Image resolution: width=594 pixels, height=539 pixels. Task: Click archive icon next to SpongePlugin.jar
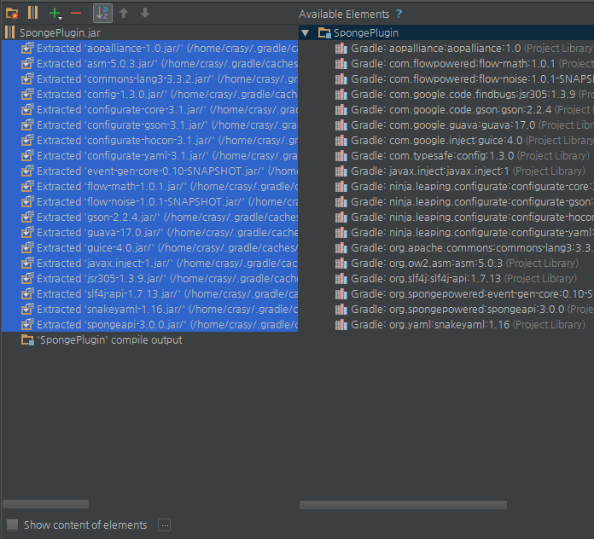point(10,32)
